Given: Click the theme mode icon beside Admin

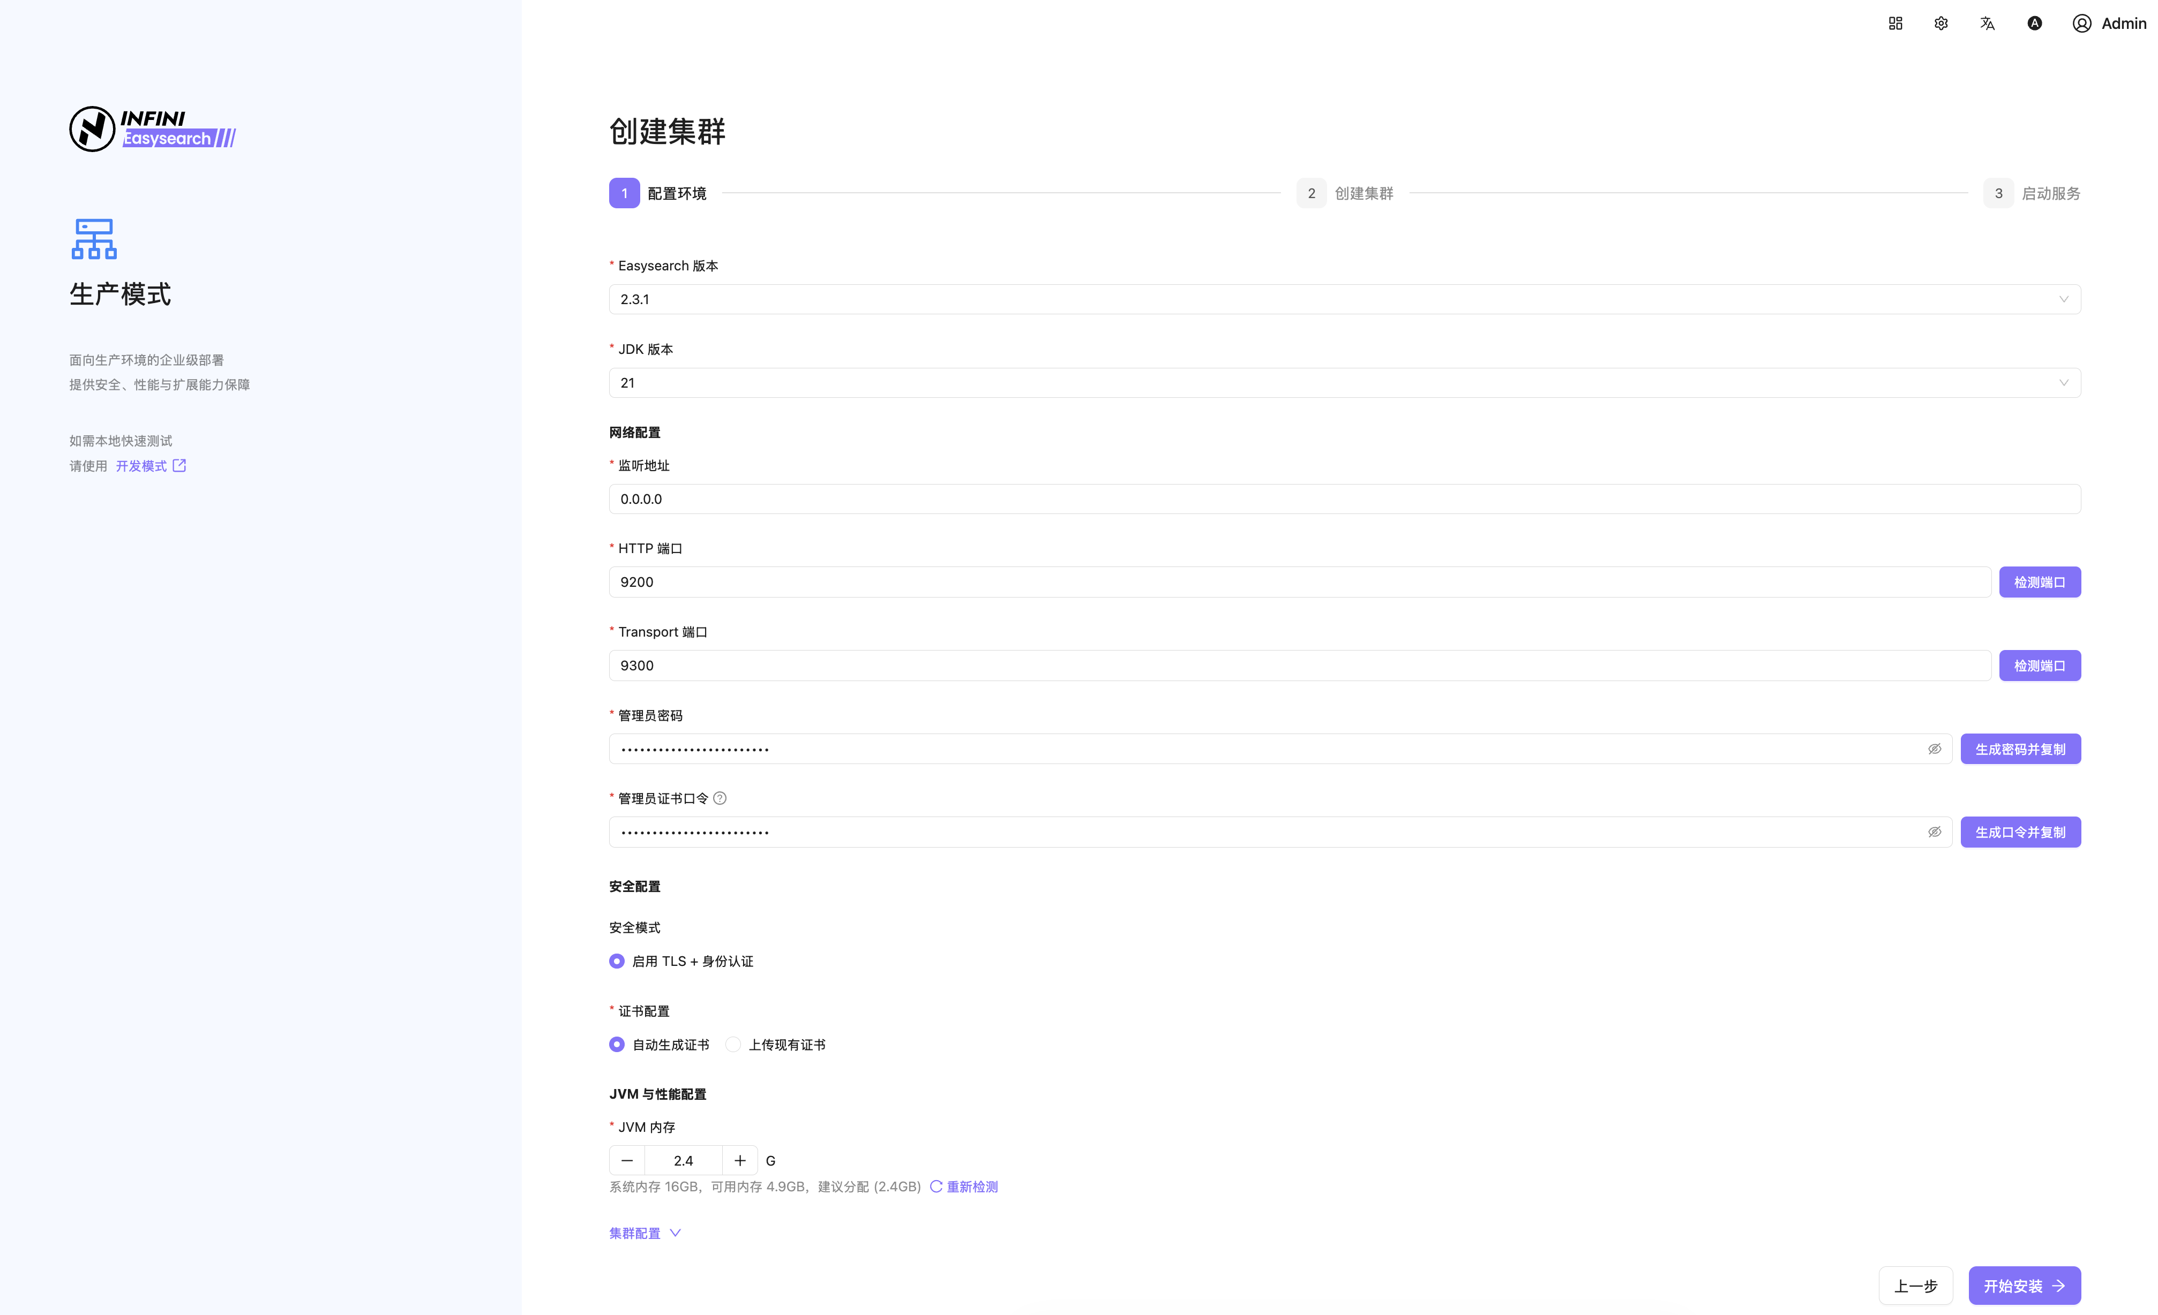Looking at the screenshot, I should 2035,24.
